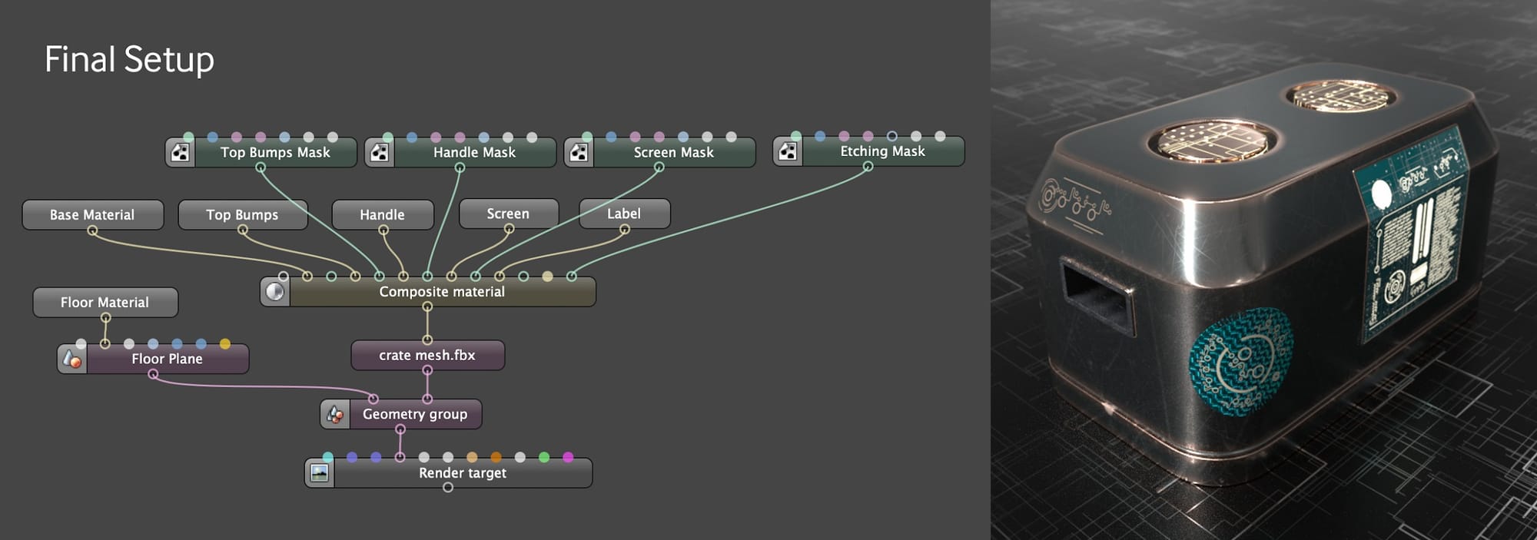Image resolution: width=1537 pixels, height=540 pixels.
Task: Click Composite material bottom output pin
Action: (427, 306)
